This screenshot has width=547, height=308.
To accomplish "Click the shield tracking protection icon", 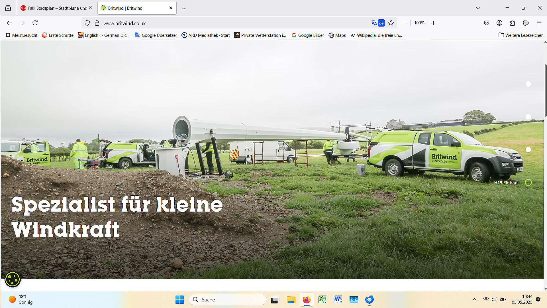I will click(87, 23).
